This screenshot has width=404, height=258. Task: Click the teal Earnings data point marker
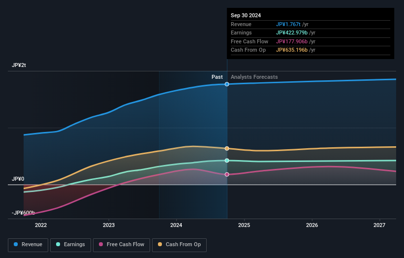(227, 161)
